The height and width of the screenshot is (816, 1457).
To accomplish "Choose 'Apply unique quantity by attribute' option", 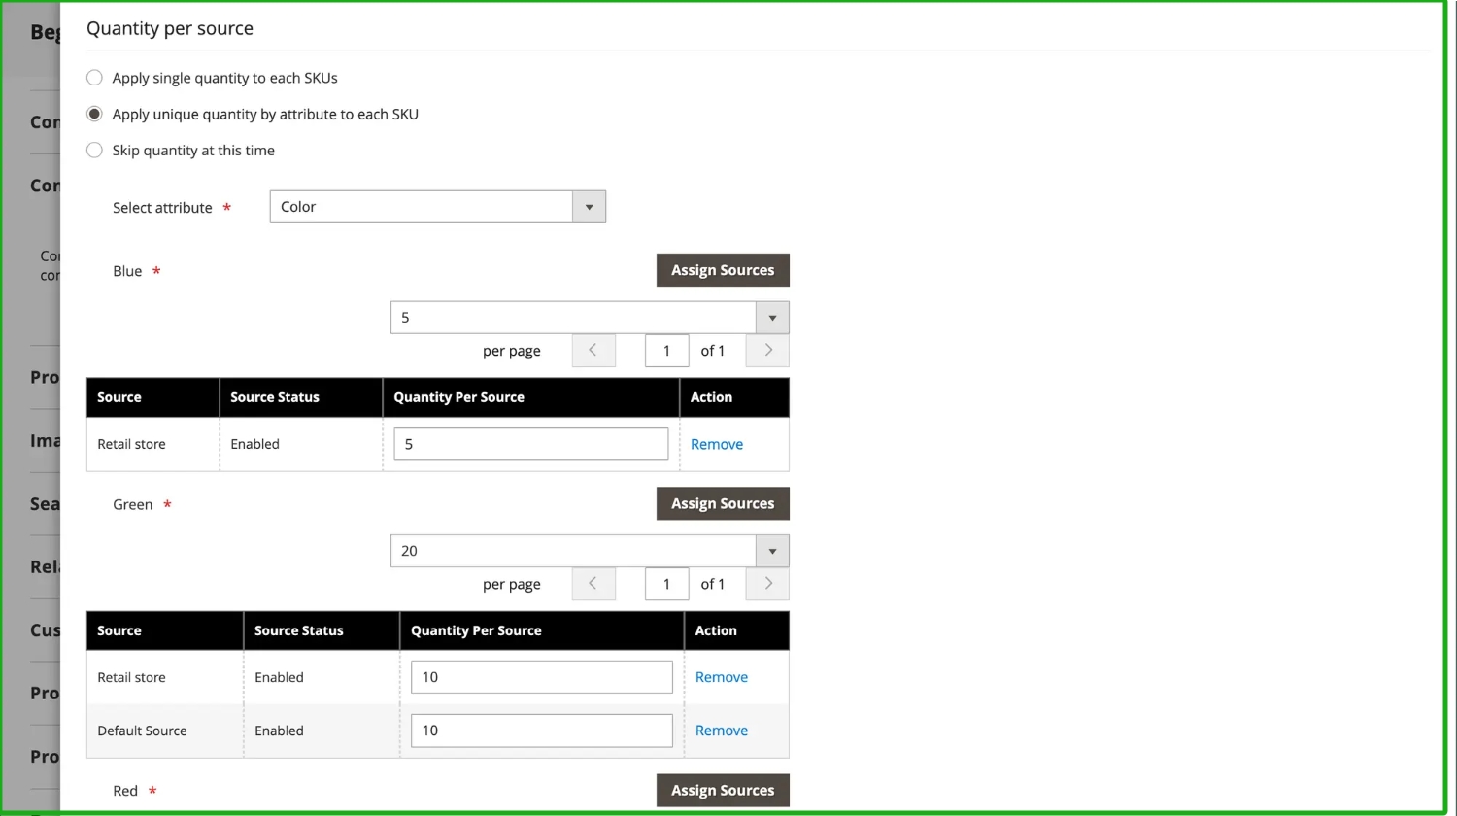I will 94,114.
